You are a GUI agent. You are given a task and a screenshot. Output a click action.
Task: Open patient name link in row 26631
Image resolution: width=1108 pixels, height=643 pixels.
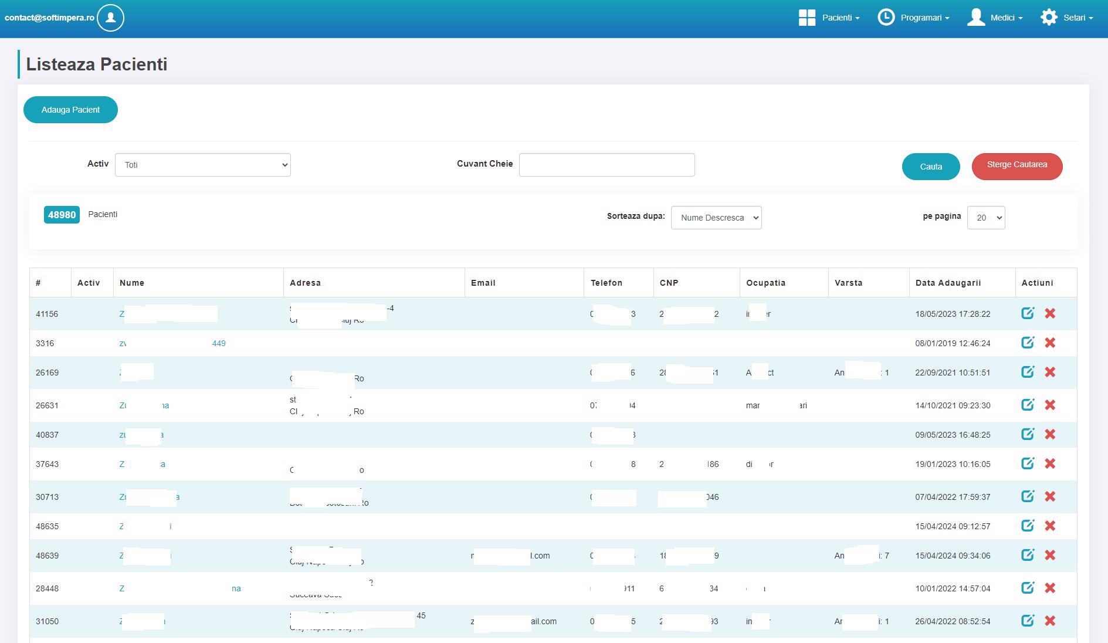coord(144,405)
